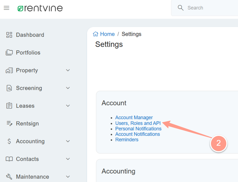Click the Screening document icon
238x182 pixels.
(9, 88)
